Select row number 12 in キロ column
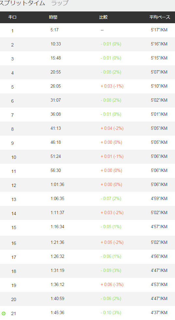This screenshot has width=175, height=320. (14, 186)
